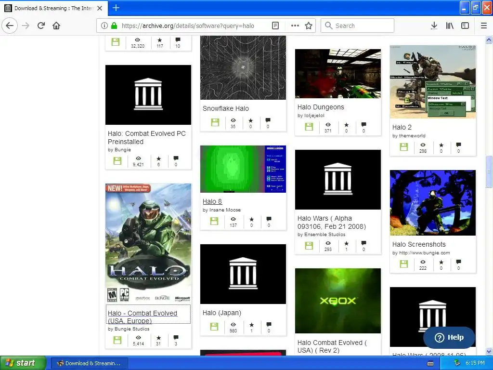The image size is (493, 370).
Task: Open the Halo 2 theme item
Action: click(402, 127)
